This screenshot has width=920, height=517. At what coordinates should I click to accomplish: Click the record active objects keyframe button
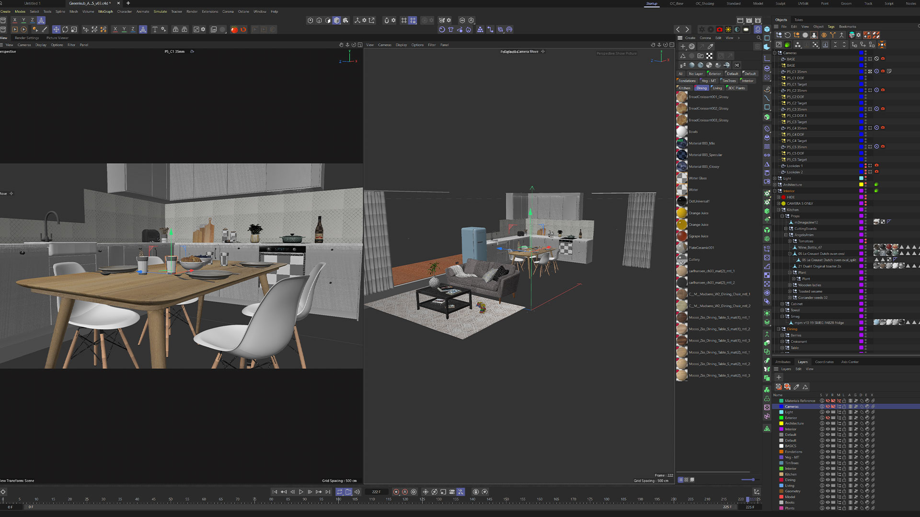click(396, 492)
